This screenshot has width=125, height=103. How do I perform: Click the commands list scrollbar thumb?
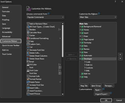click(63, 41)
